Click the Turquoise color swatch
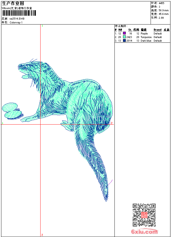This screenshot has width=171, height=237. pos(124,37)
